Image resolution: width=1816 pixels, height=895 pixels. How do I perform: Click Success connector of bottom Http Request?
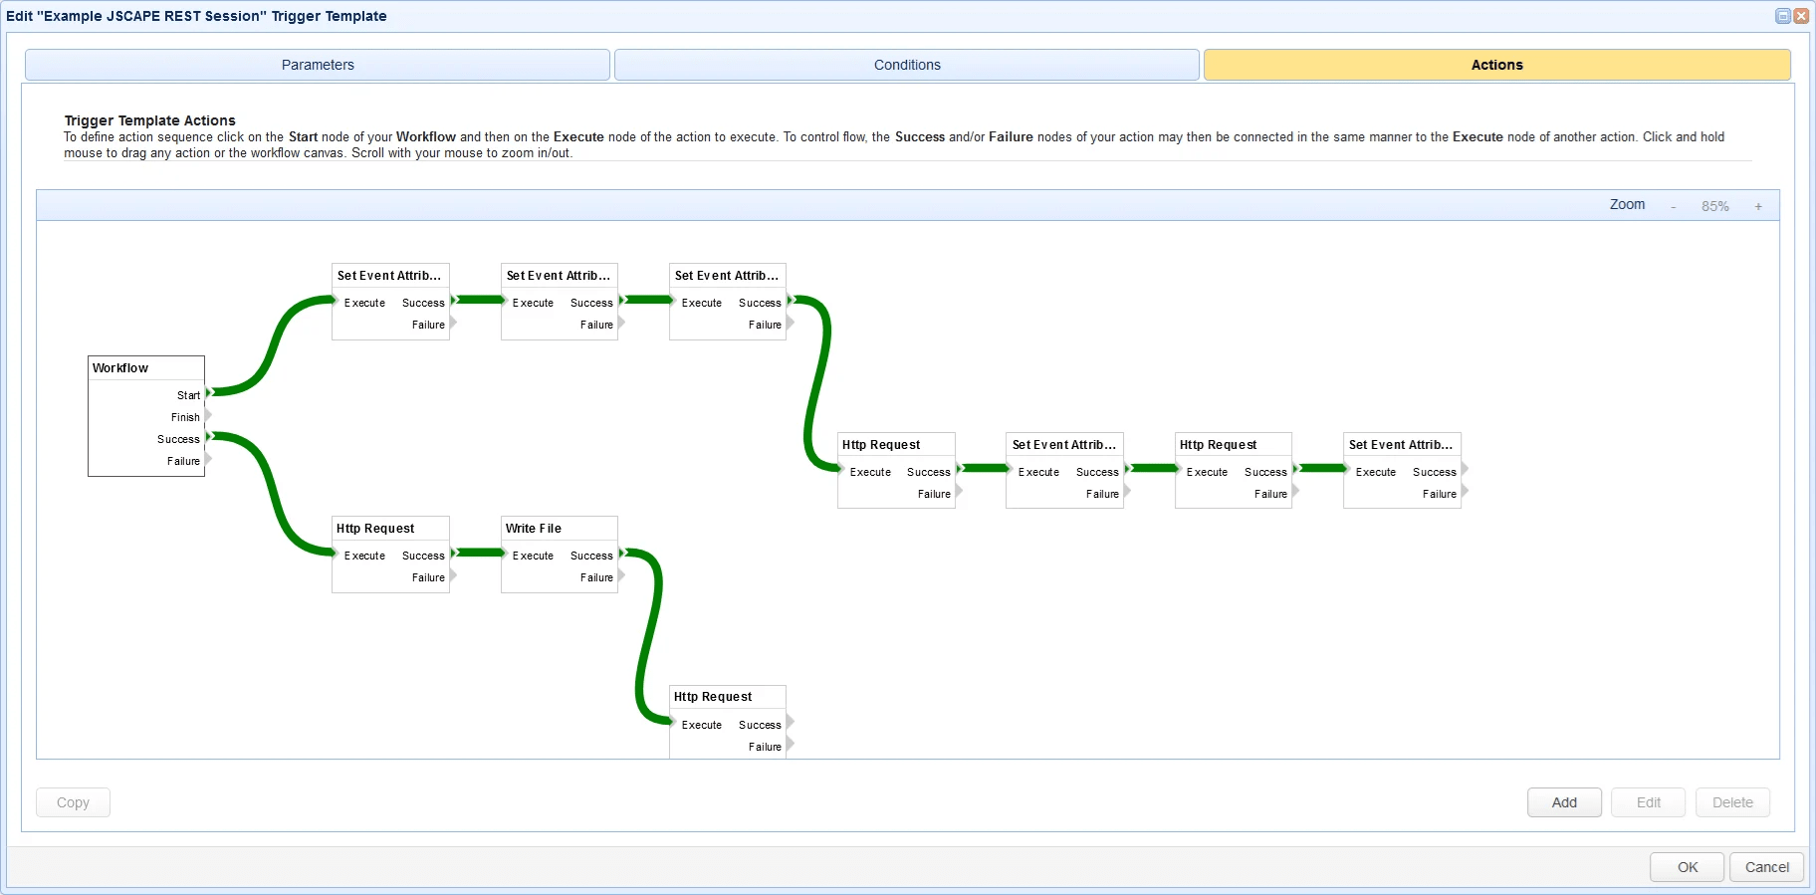click(x=791, y=723)
